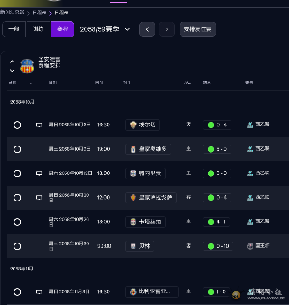Click the 安排友谊赛 button
Image resolution: width=289 pixels, height=305 pixels.
click(x=198, y=29)
